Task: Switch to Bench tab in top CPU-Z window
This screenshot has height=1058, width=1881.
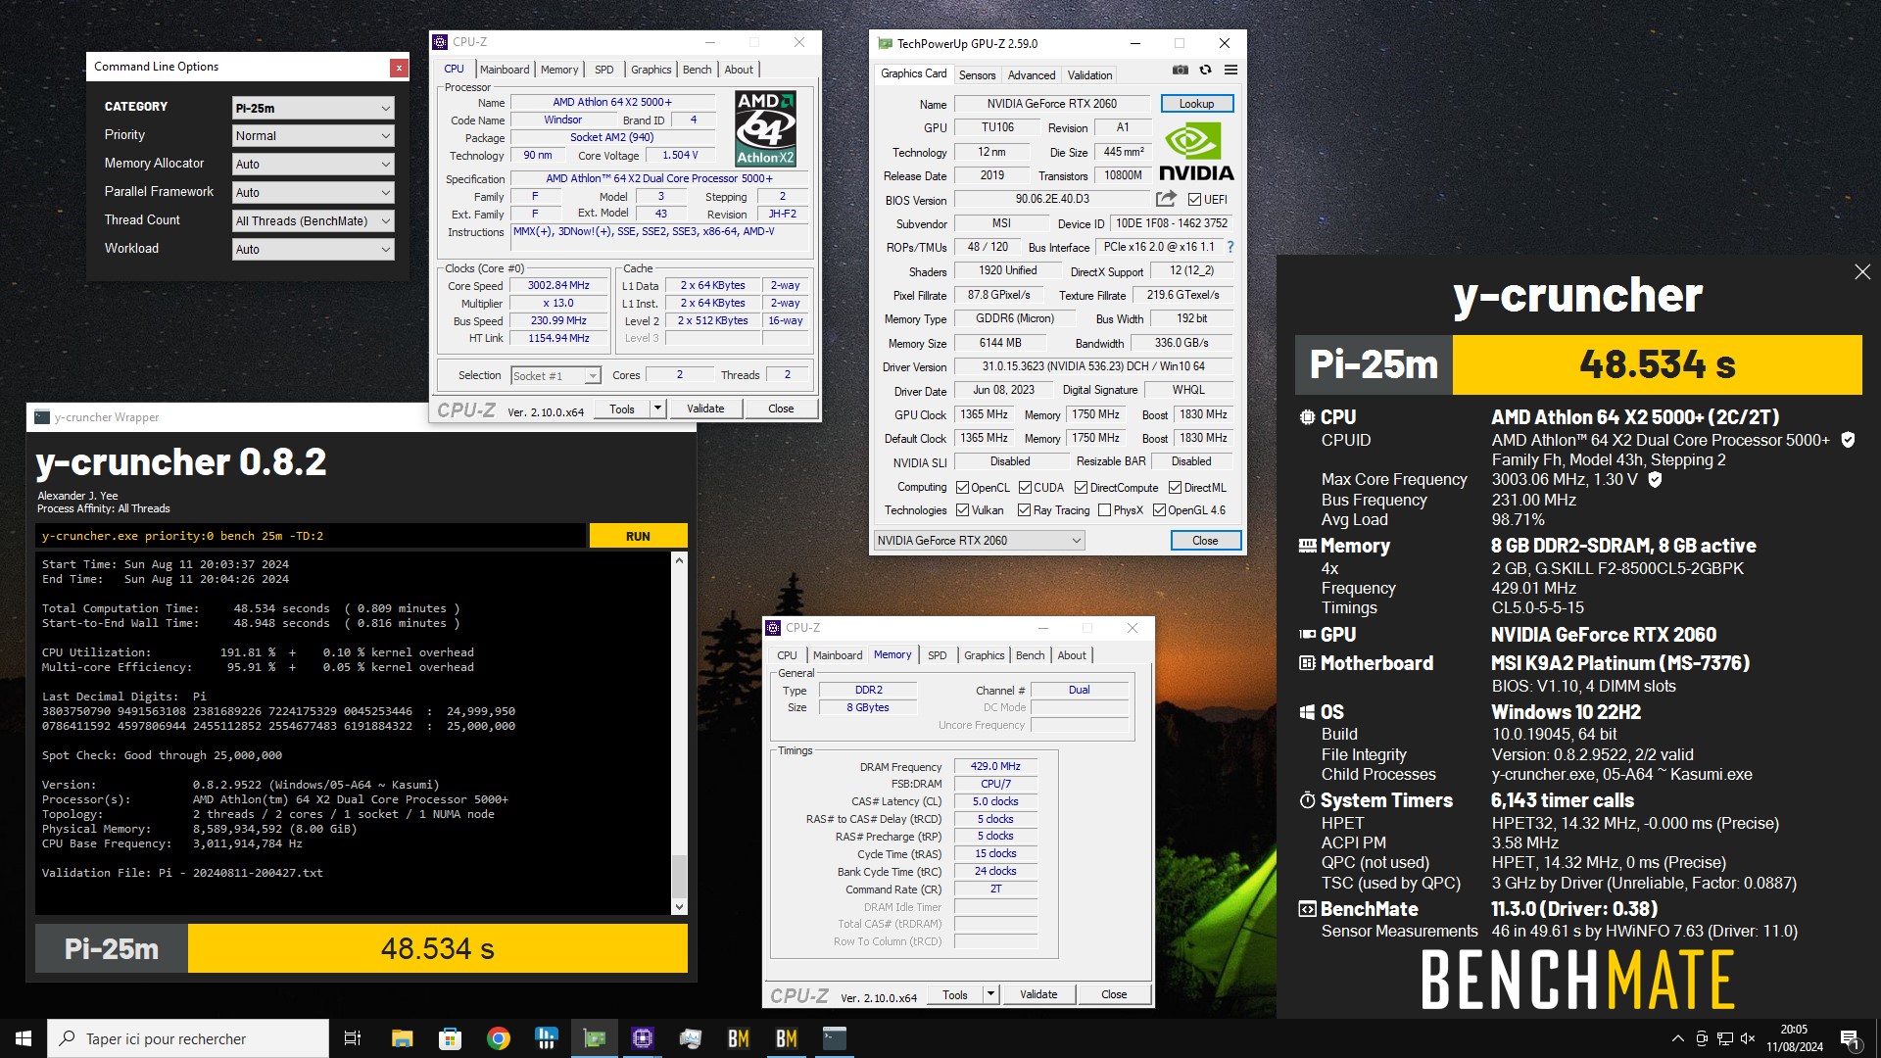Action: coord(698,70)
